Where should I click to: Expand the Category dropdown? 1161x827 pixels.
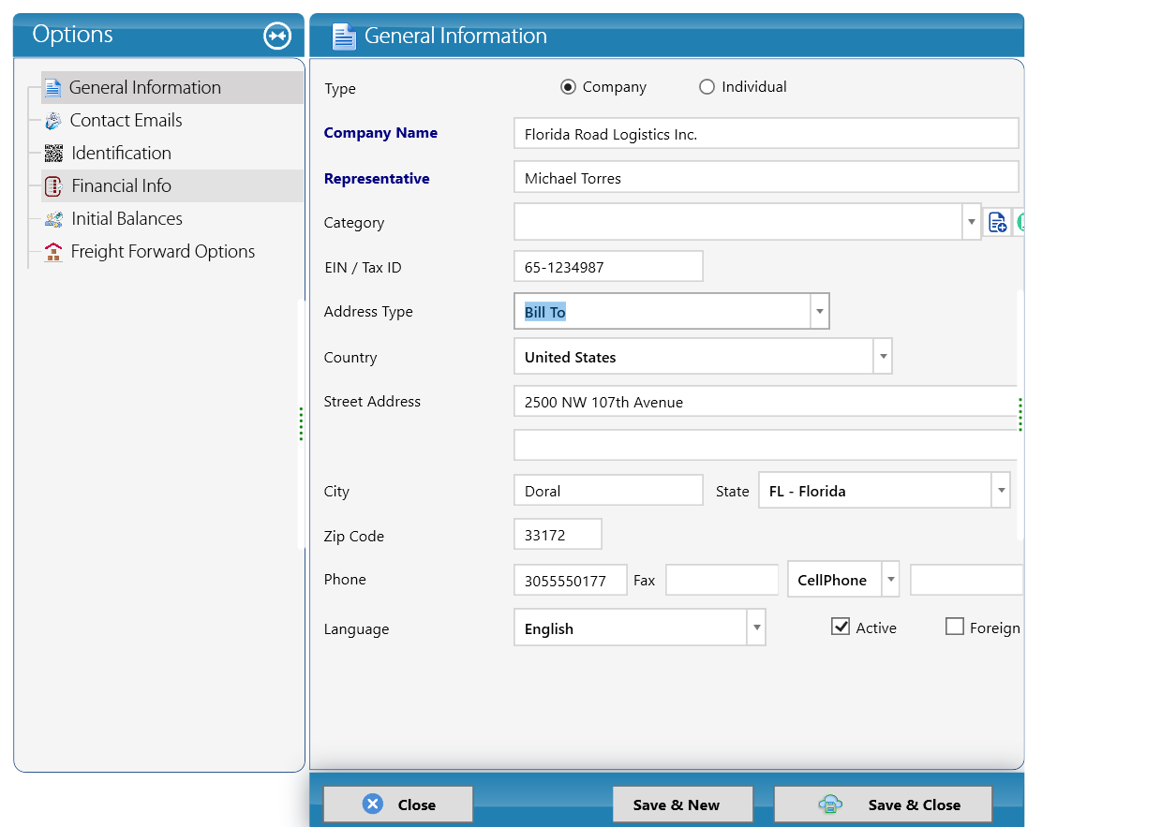971,222
